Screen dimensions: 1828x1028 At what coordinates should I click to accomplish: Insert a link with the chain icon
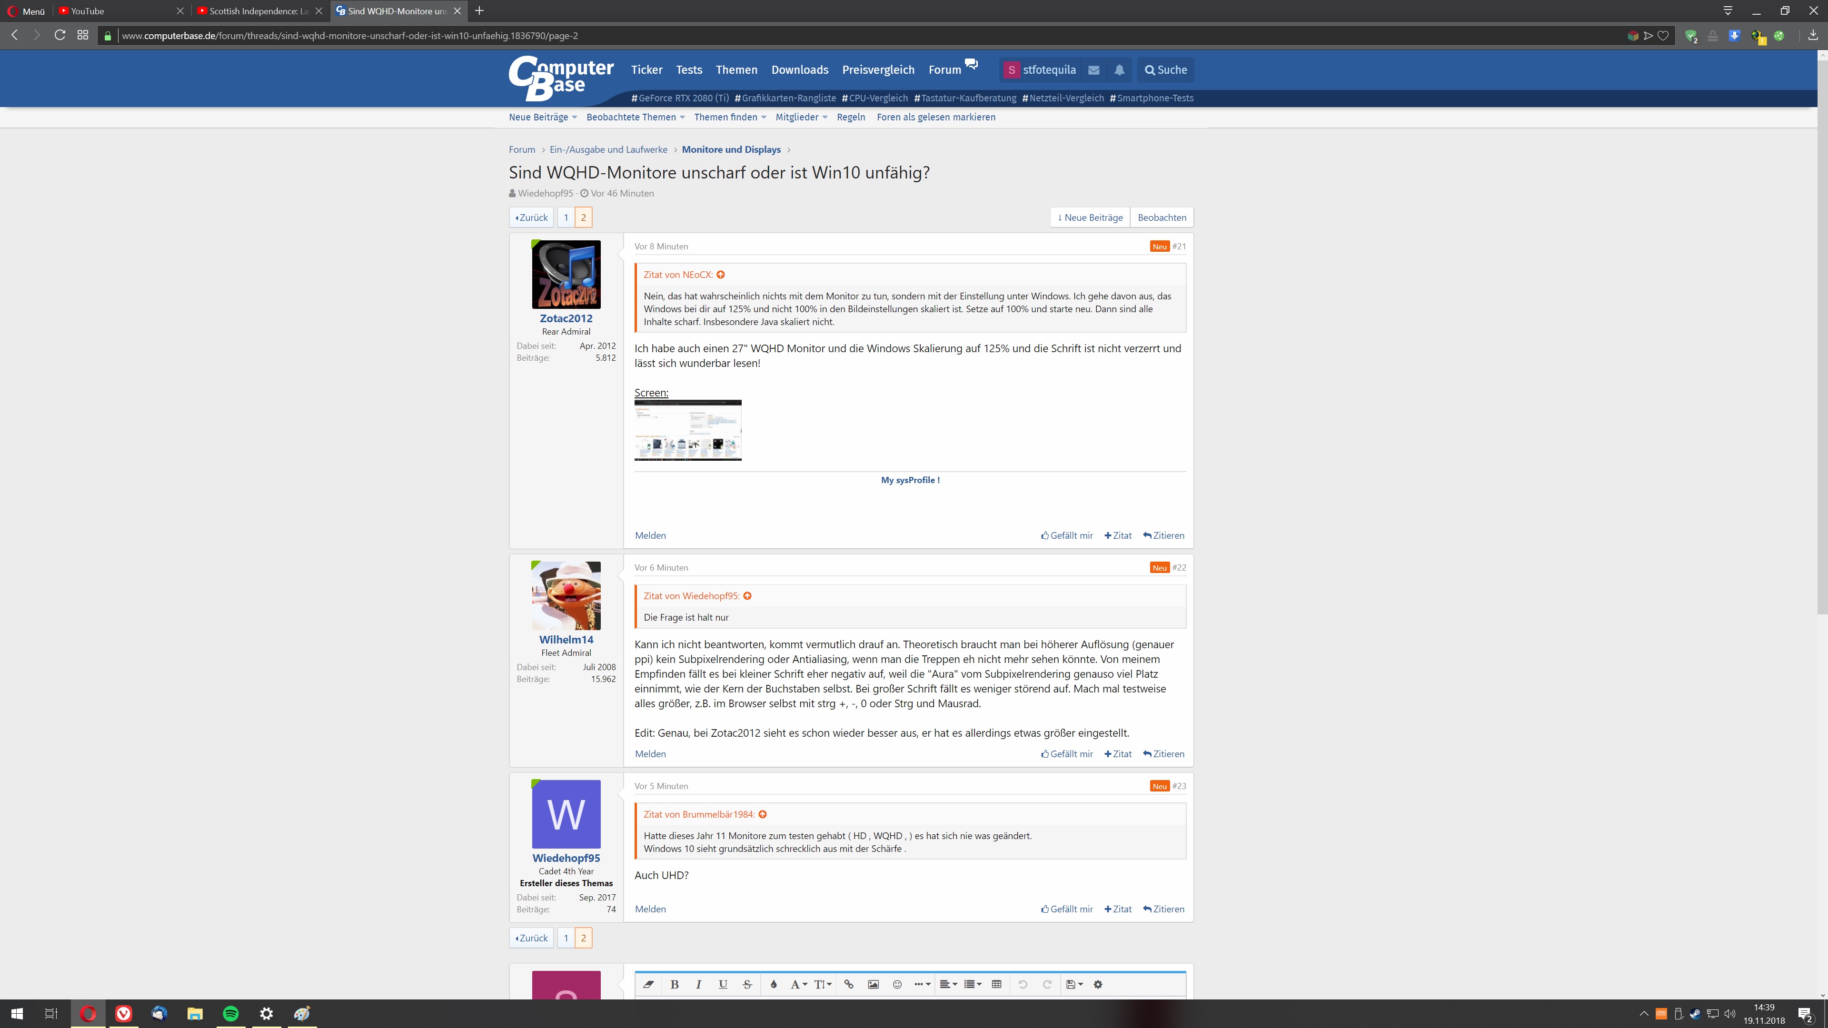click(849, 984)
